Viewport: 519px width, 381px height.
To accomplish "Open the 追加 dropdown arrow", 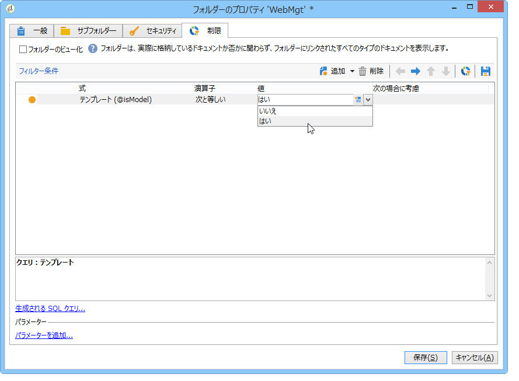I will point(352,71).
